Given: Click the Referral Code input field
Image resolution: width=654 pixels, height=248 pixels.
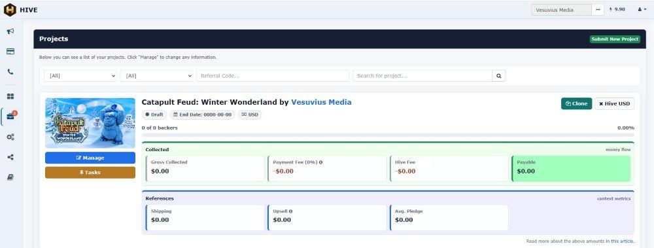Looking at the screenshot, I should coord(273,76).
